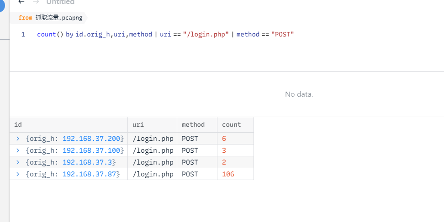Click the count column header

(x=231, y=124)
